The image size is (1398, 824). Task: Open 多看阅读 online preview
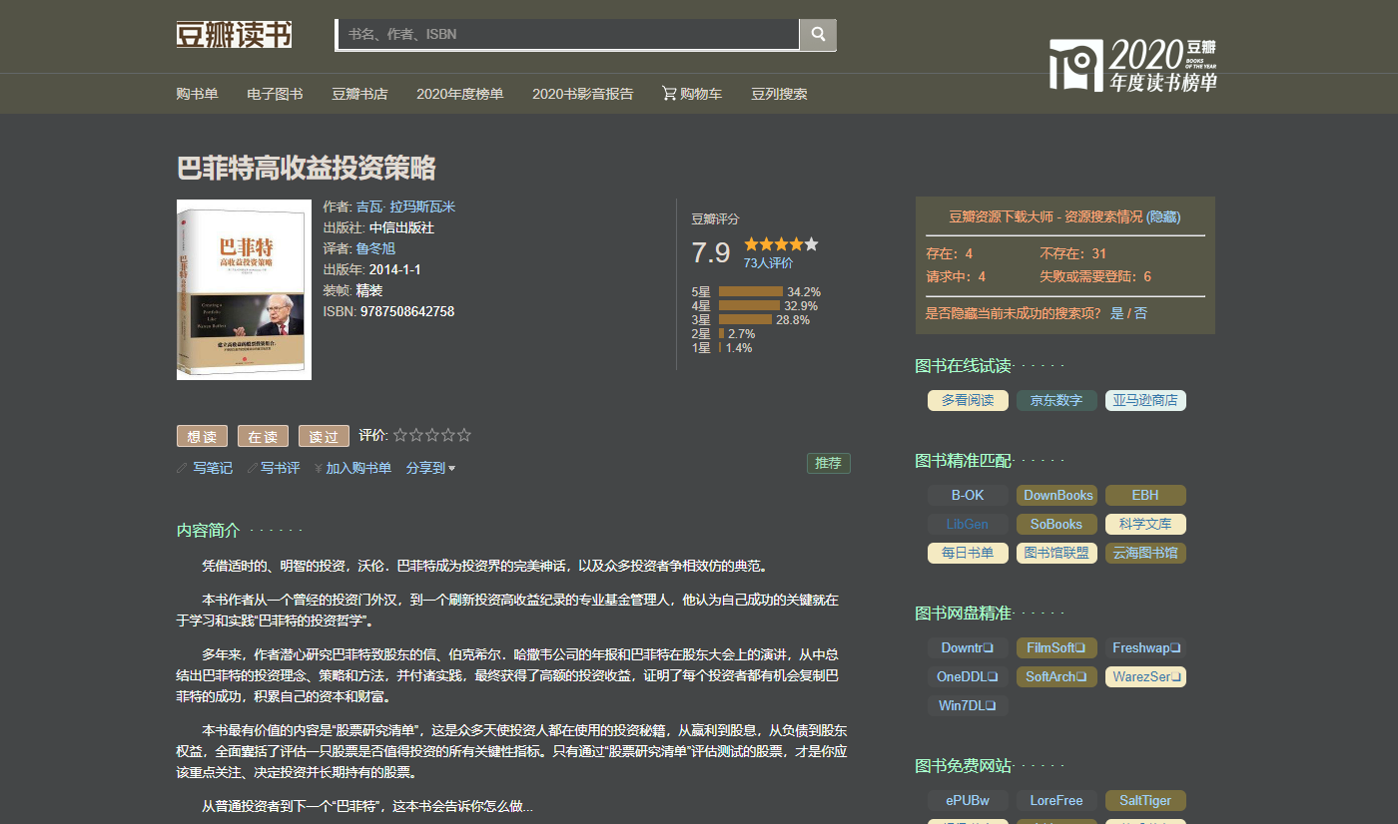coord(968,400)
